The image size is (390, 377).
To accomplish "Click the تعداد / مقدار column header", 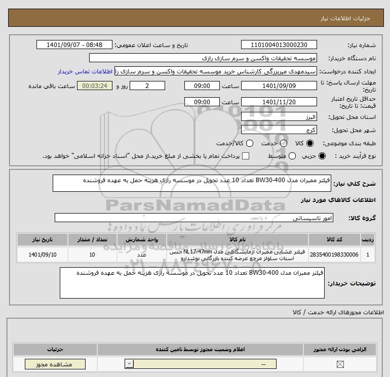I will click(x=92, y=239).
